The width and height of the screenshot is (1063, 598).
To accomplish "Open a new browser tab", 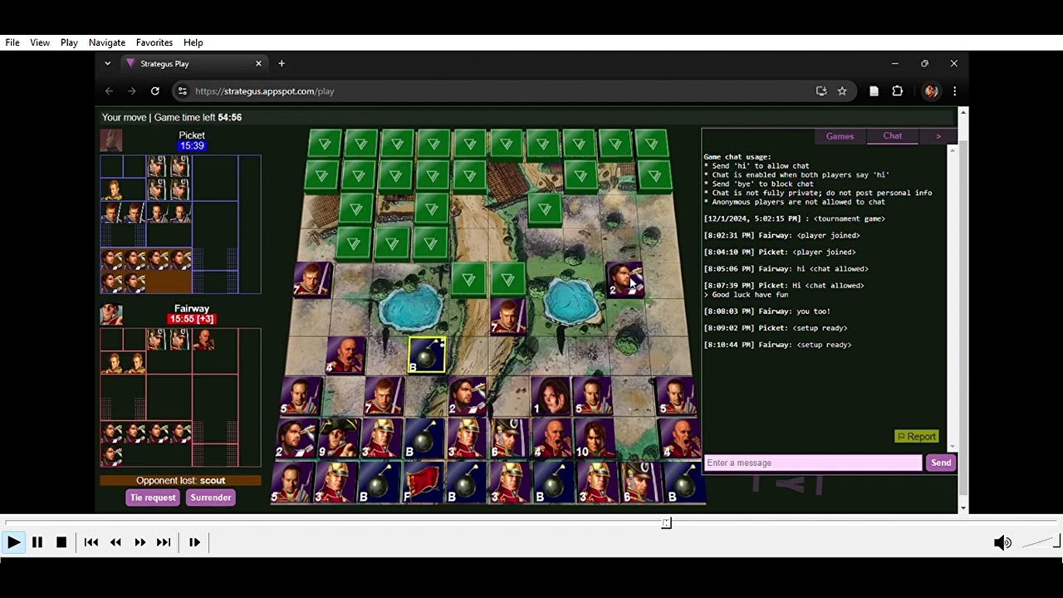I will point(282,63).
